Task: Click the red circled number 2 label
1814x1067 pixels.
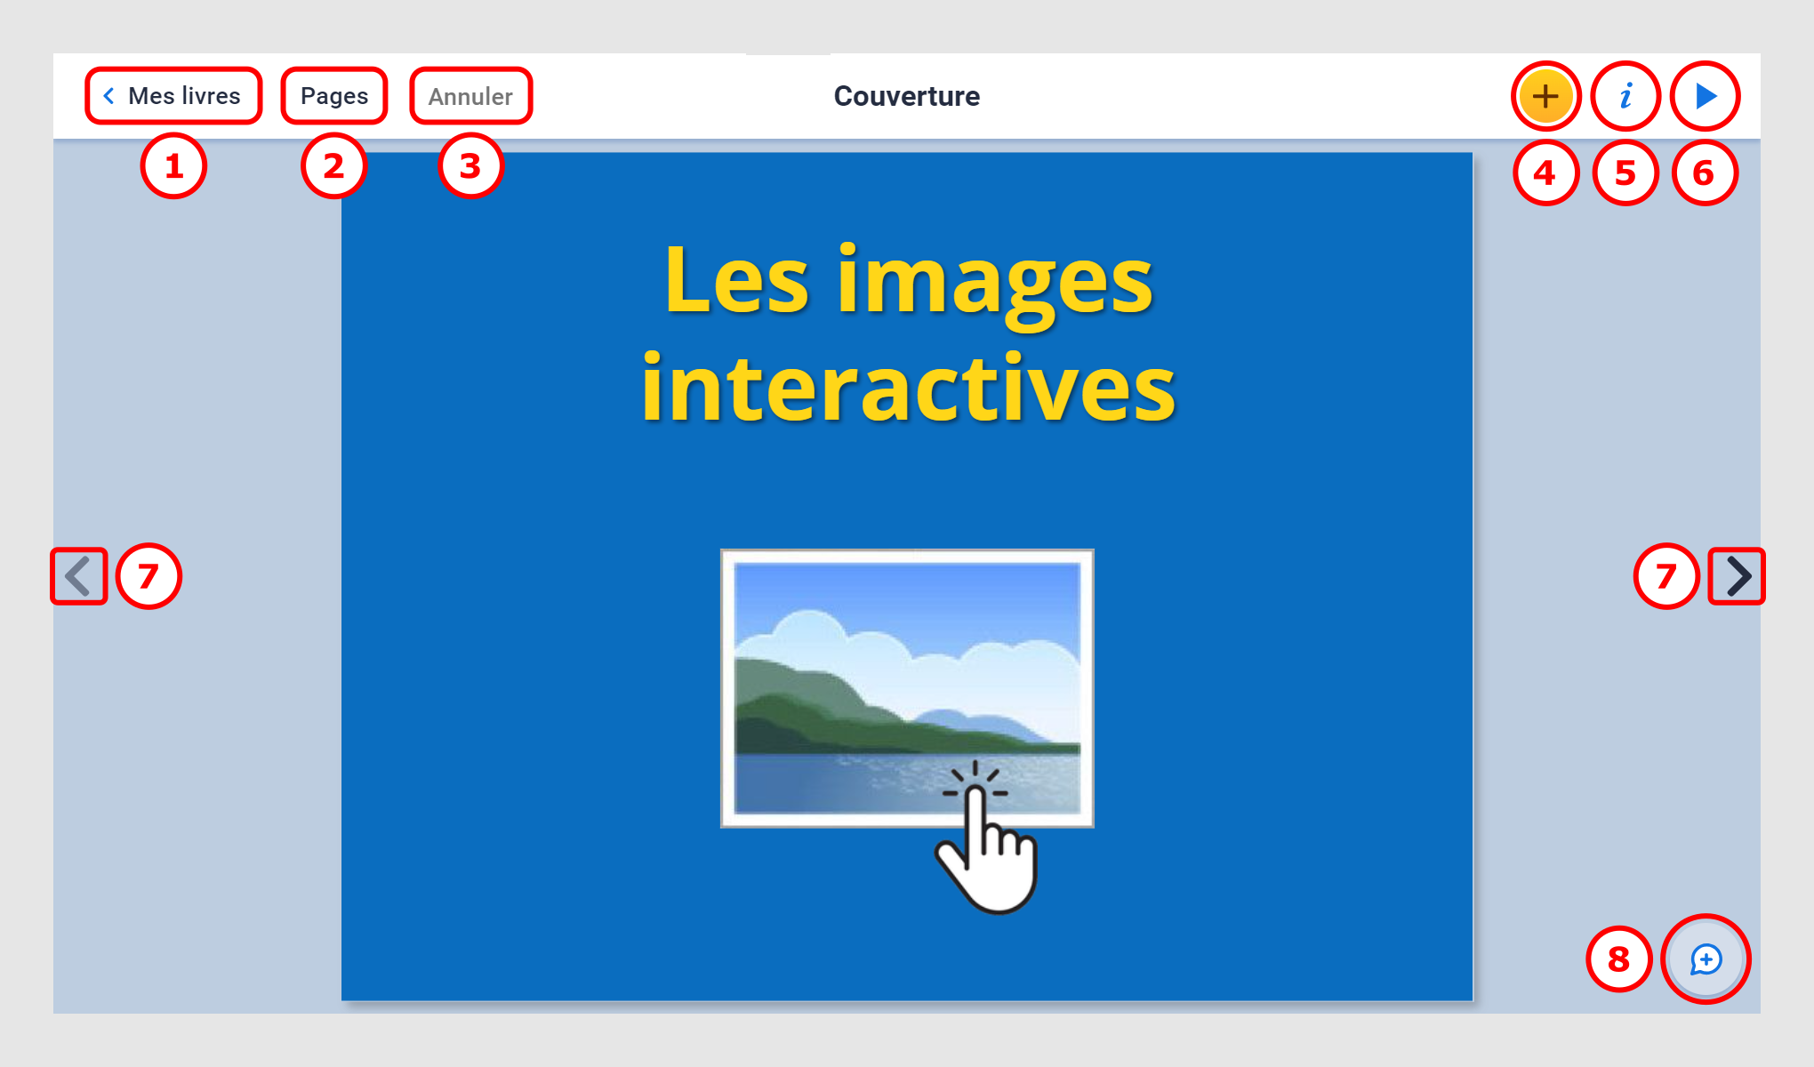Action: click(333, 166)
